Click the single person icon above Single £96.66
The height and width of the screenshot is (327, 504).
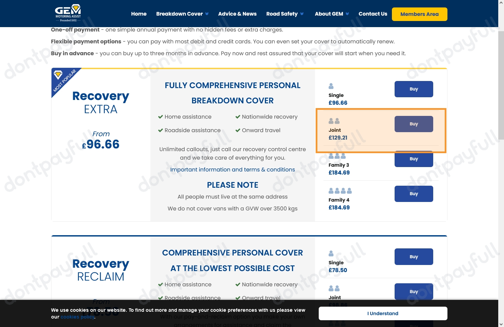tap(331, 86)
